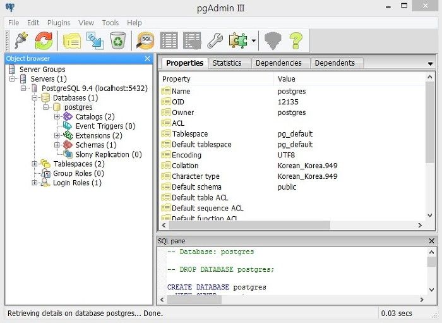This screenshot has width=442, height=323.
Task: Select Tablespaces (2) in the tree
Action: click(79, 164)
